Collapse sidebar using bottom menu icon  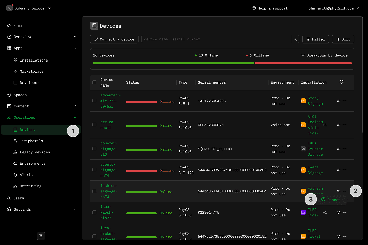41,236
